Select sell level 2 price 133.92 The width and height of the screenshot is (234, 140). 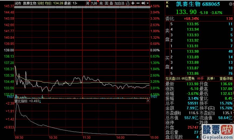(193, 40)
